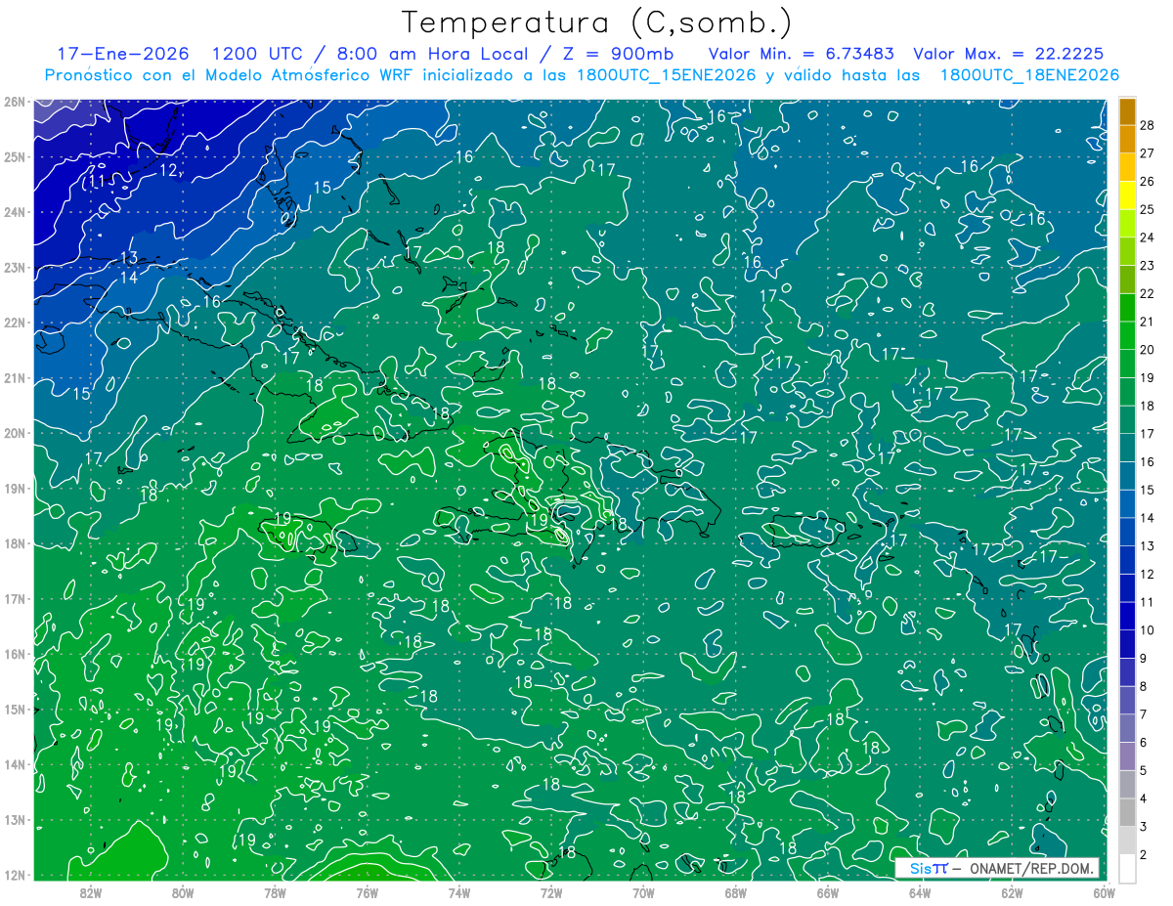
Task: Click the longitude axis label '64W'
Action: click(x=919, y=893)
